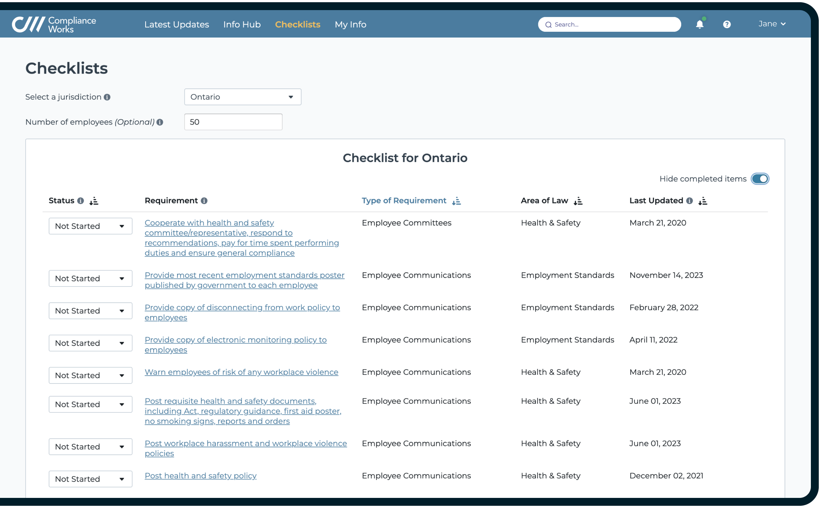The width and height of the screenshot is (821, 508).
Task: Toggle Hide completed items switch
Action: [760, 179]
